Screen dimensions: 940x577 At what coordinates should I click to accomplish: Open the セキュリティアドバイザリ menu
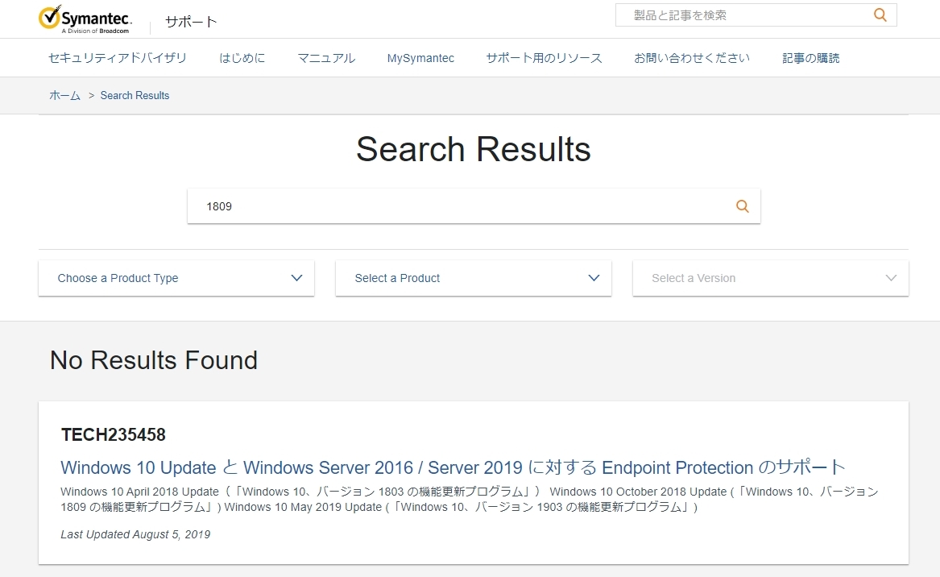click(x=118, y=58)
